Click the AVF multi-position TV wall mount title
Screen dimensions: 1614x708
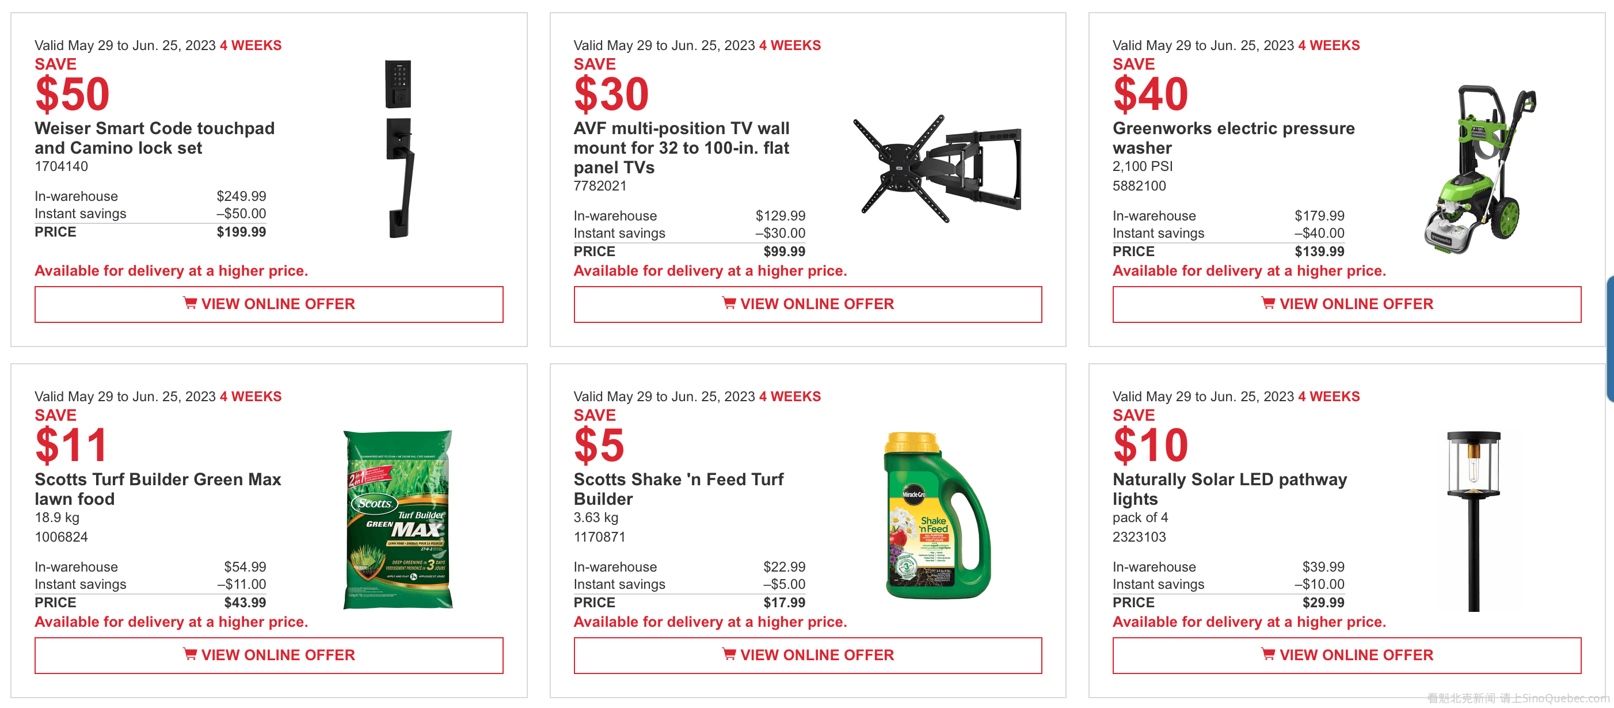pos(681,148)
